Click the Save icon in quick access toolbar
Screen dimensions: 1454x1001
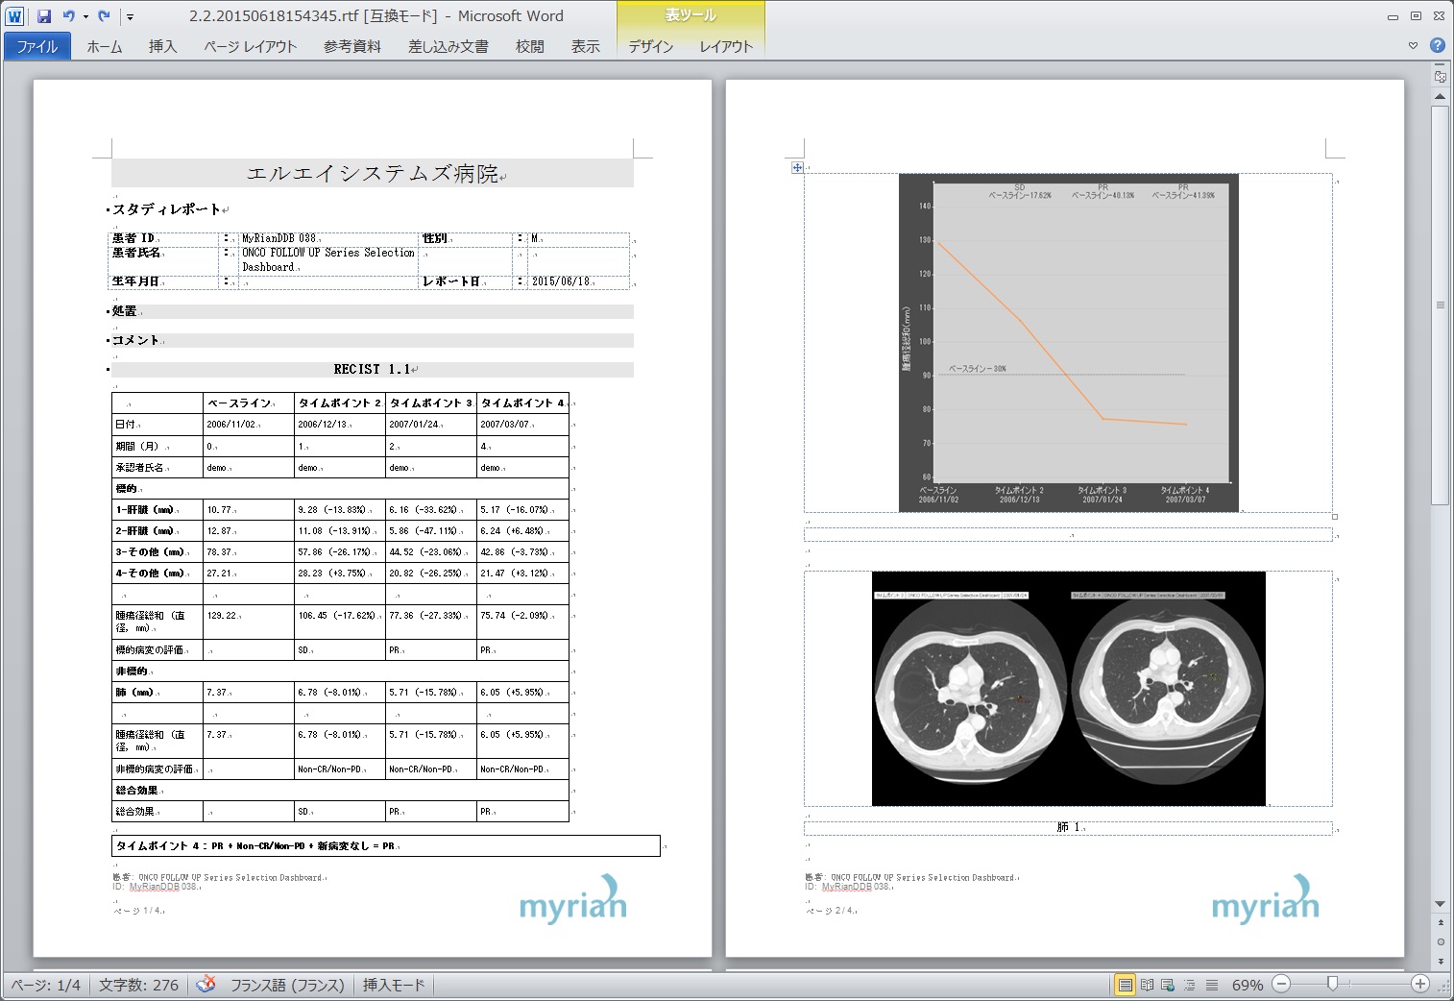click(x=44, y=16)
